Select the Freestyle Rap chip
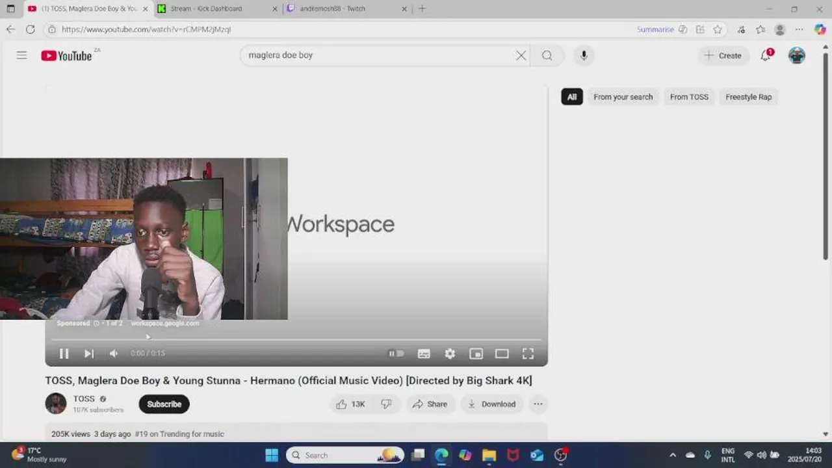The width and height of the screenshot is (832, 468). click(748, 97)
